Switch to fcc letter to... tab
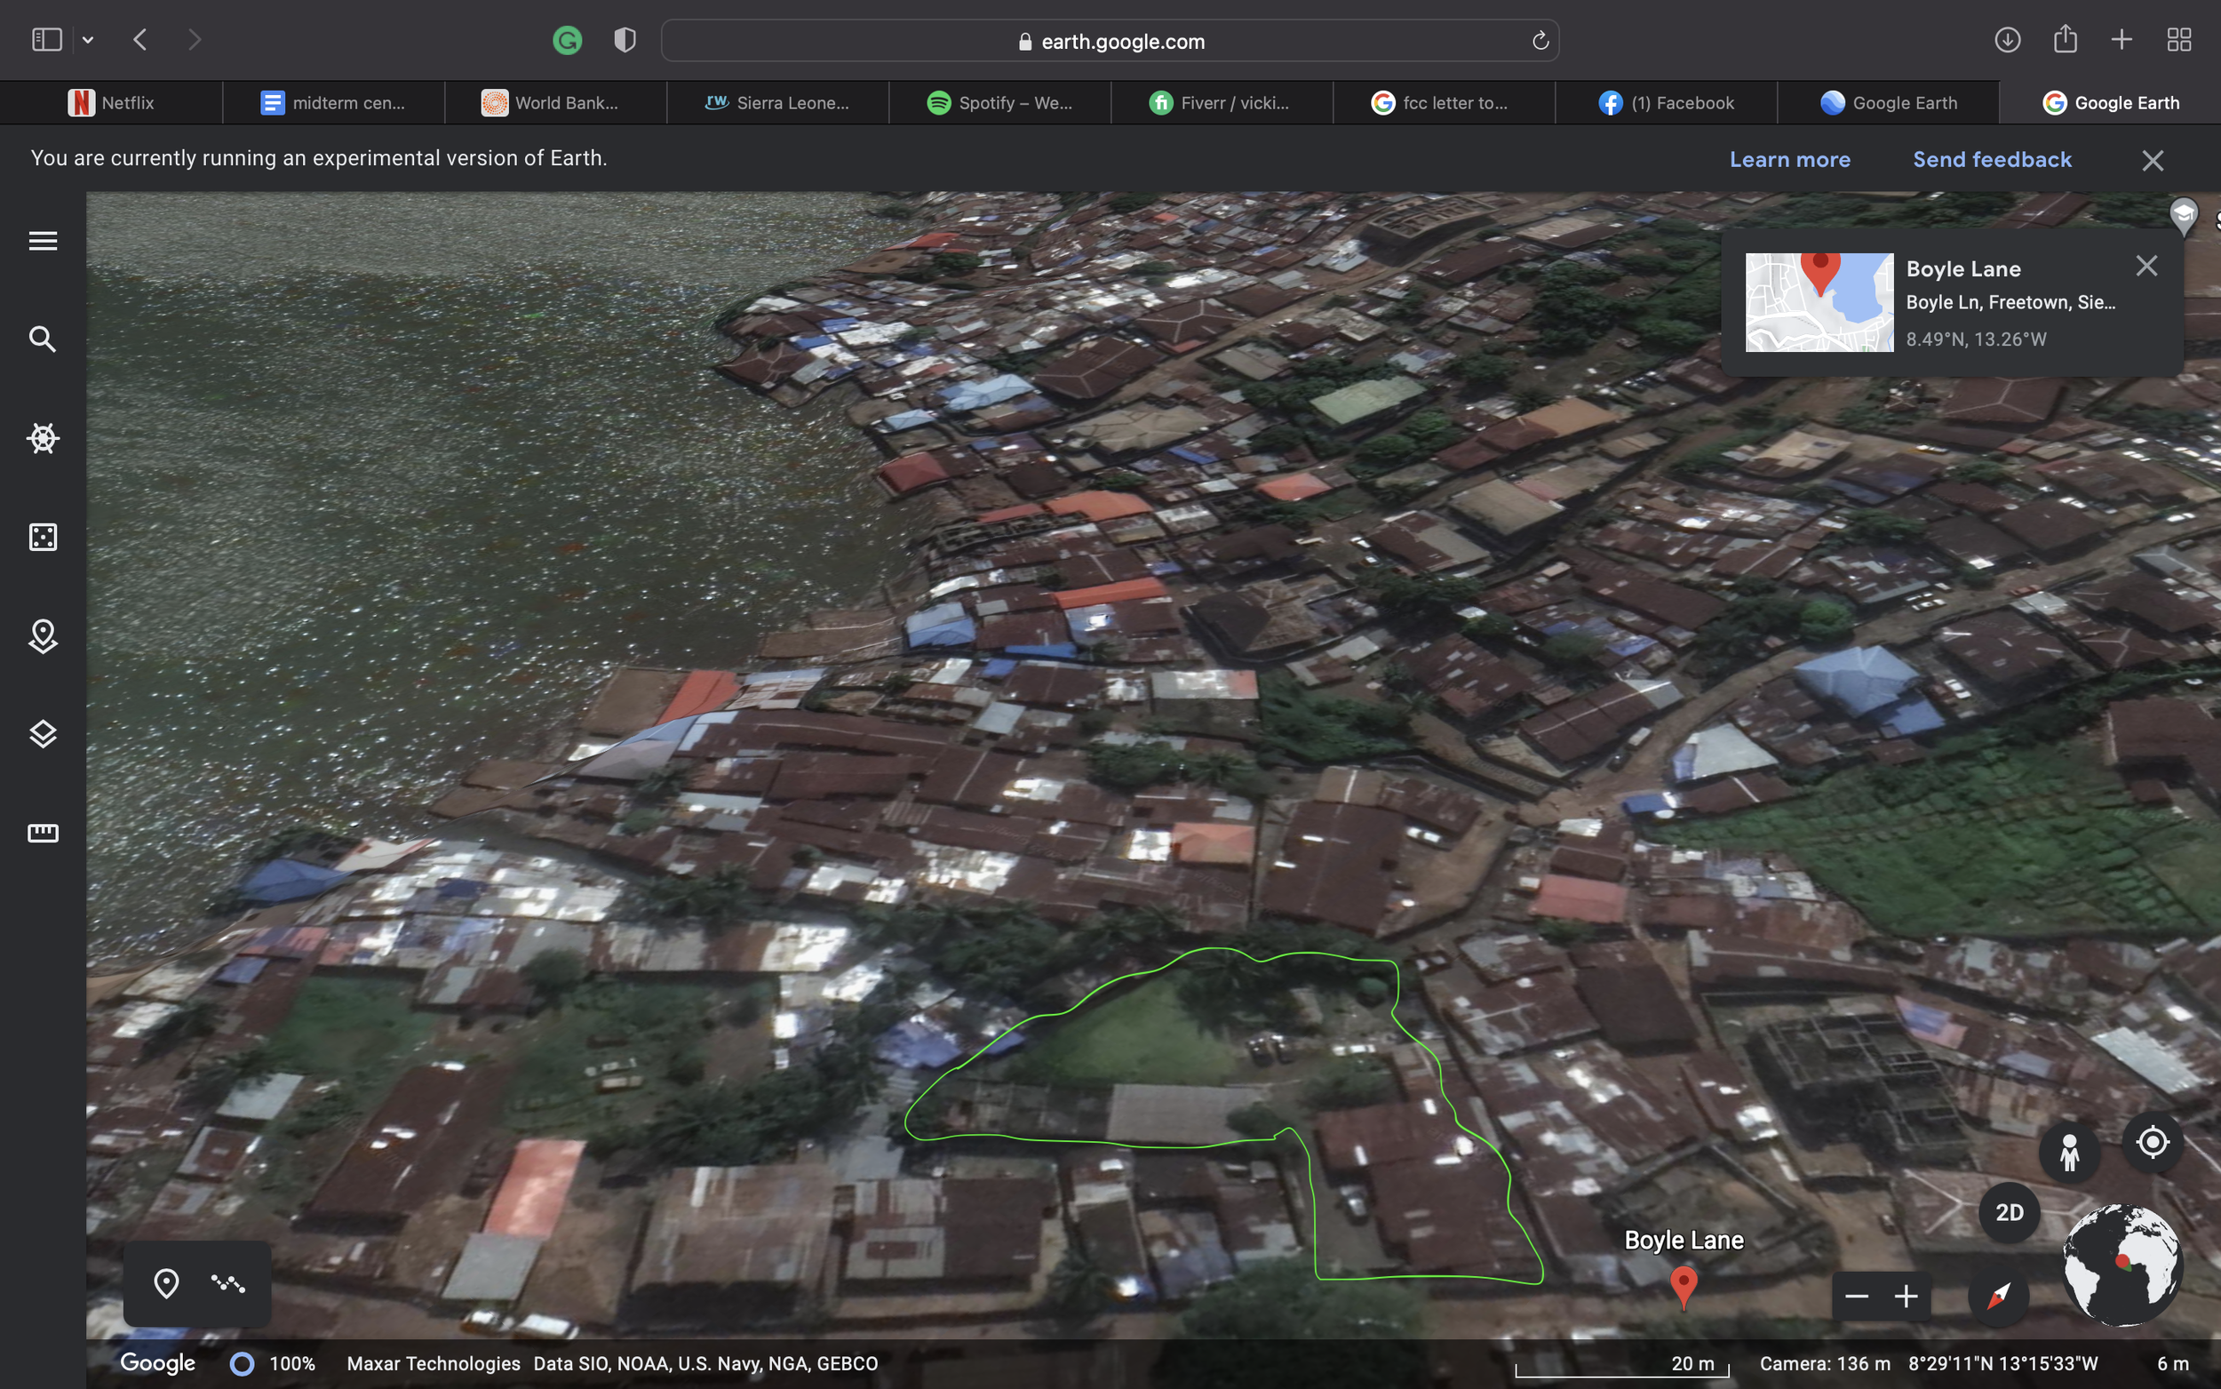2221x1389 pixels. tap(1445, 103)
